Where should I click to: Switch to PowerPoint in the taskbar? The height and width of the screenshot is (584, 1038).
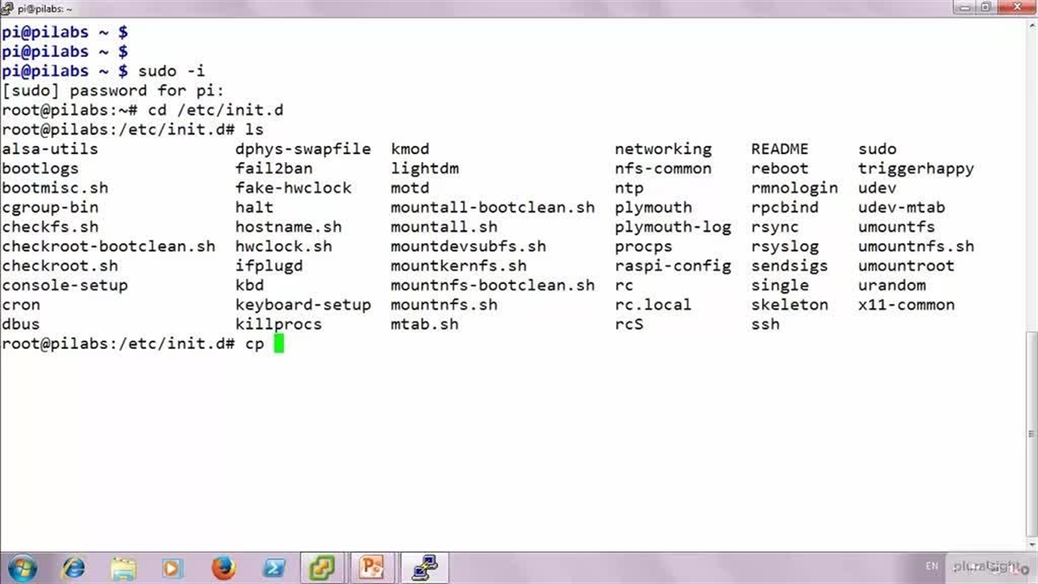pos(372,567)
